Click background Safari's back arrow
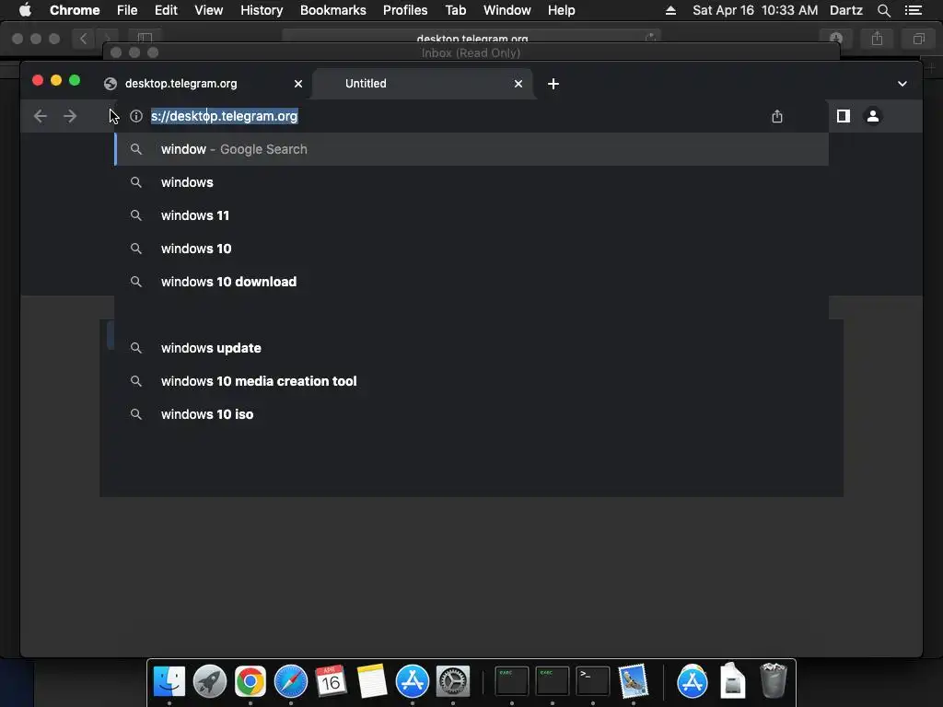 point(84,39)
